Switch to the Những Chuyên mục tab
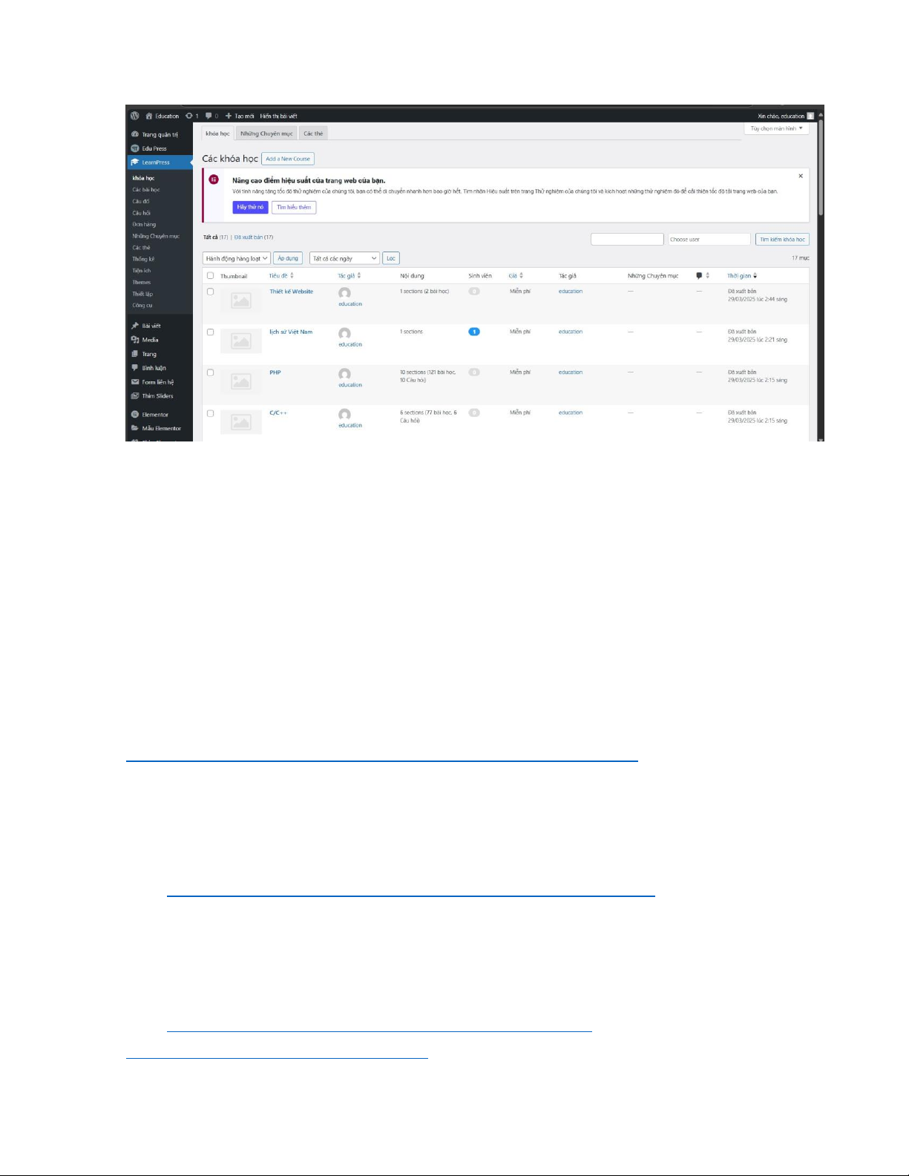909x1176 pixels. tap(266, 134)
